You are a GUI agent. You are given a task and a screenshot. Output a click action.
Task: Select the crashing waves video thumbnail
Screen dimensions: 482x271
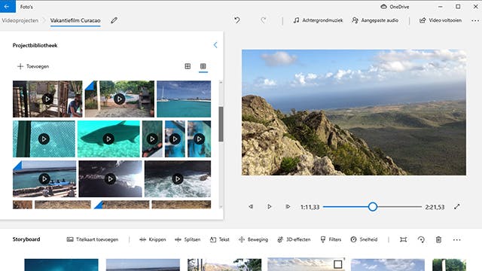point(178,179)
